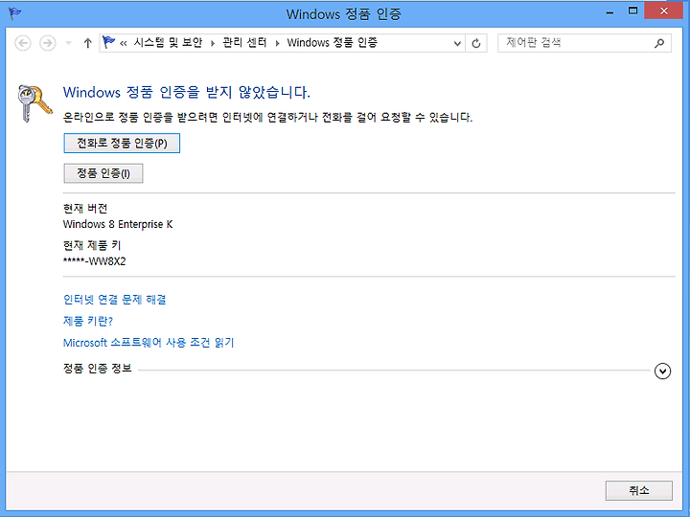The image size is (690, 517).
Task: Click the 전화로 정품 인증(P) button
Action: tap(122, 144)
